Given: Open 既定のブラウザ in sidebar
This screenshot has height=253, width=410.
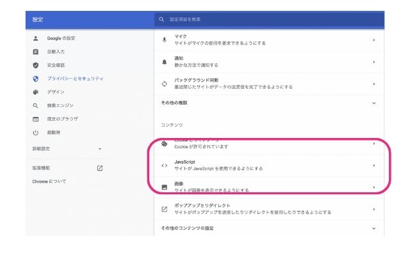Looking at the screenshot, I should (63, 119).
